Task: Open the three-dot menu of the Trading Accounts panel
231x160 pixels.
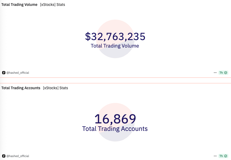Action: click(215, 156)
